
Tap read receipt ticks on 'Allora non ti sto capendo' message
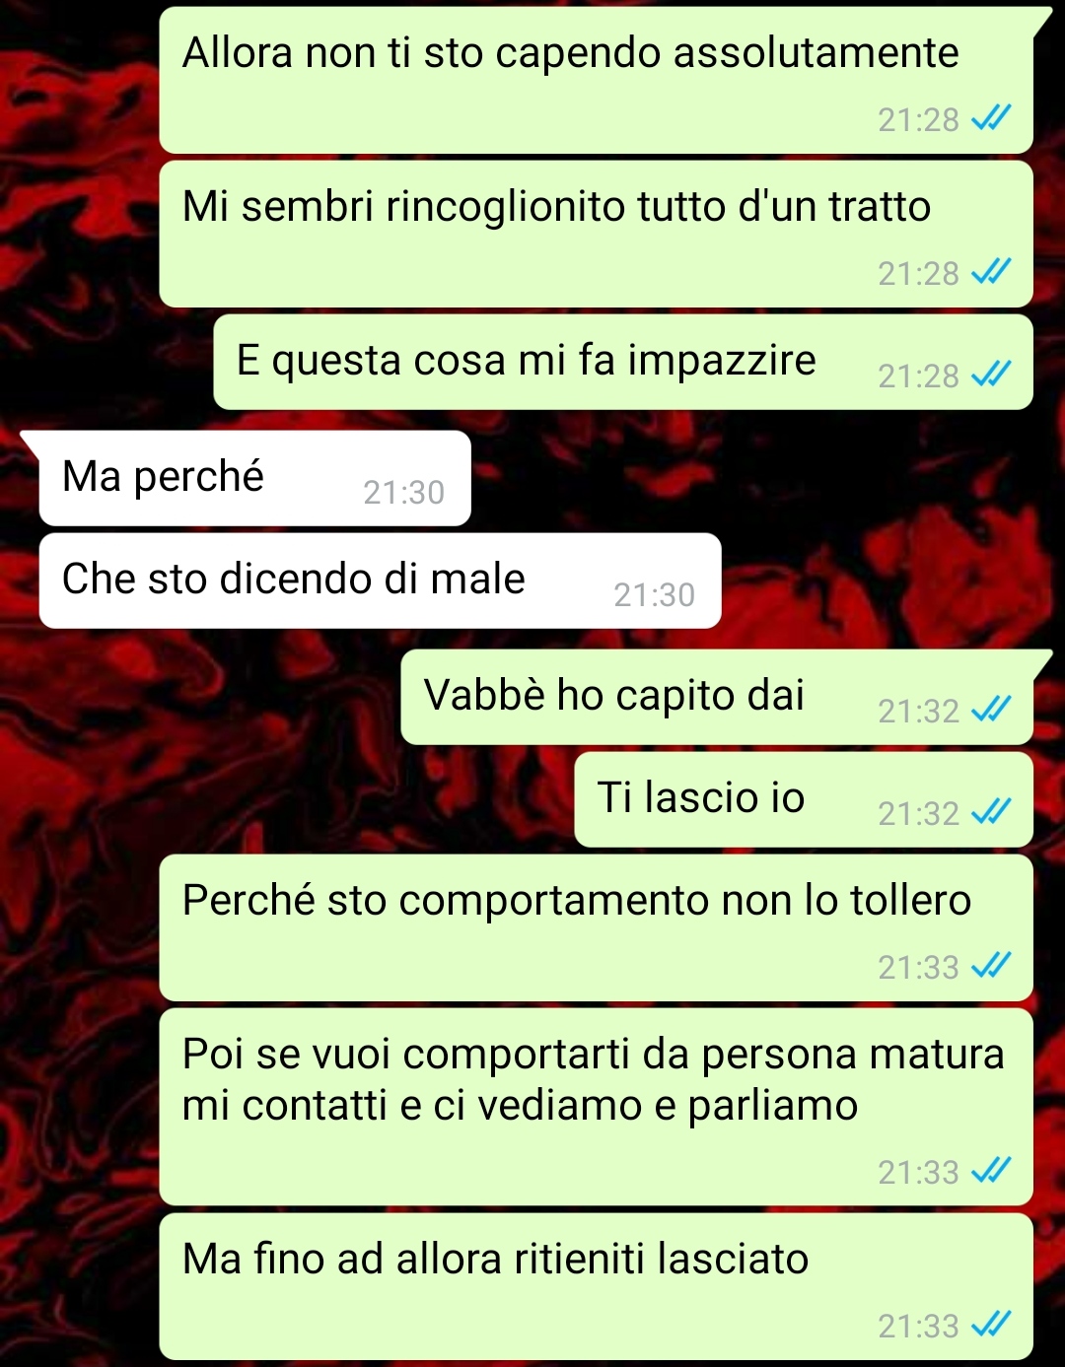tap(991, 119)
